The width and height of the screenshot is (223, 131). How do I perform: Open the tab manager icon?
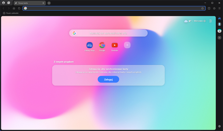[9, 3]
